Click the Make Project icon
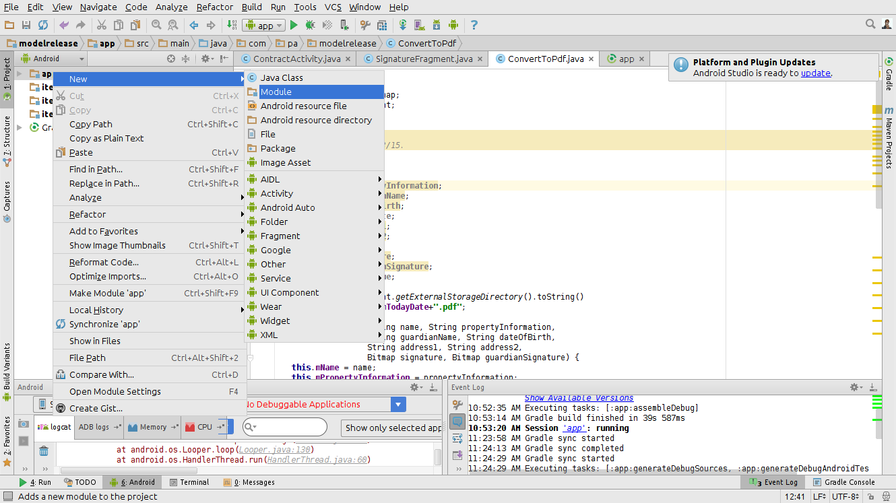896x503 pixels. (232, 25)
